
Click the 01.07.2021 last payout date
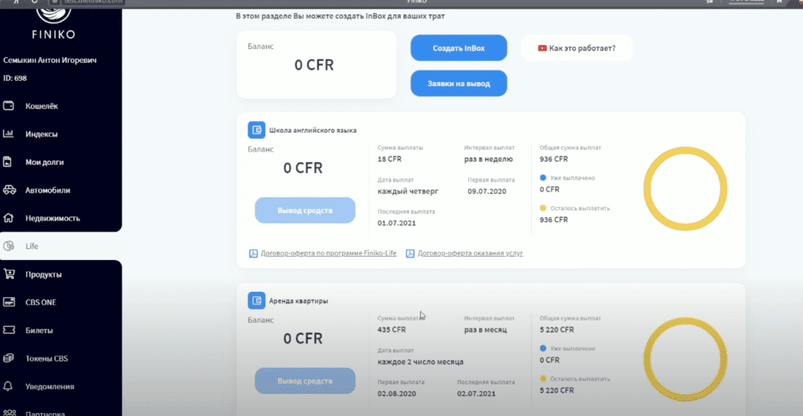click(x=397, y=222)
